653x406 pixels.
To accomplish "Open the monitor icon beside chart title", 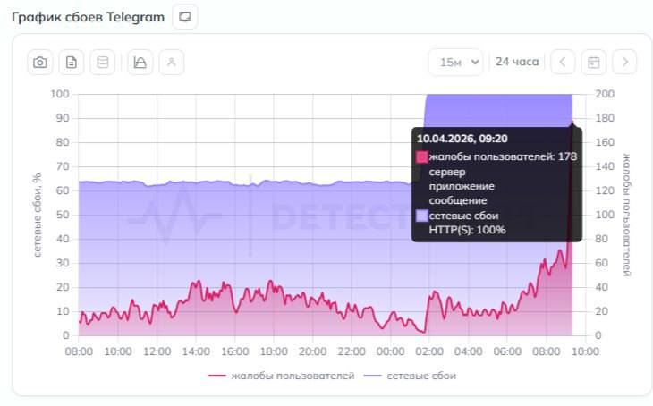I will [185, 17].
